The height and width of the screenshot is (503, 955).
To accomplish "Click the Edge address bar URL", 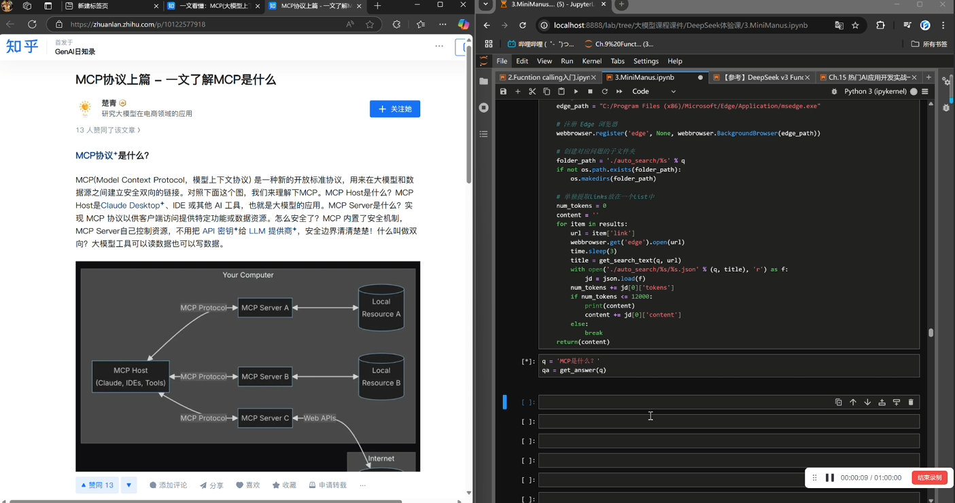I will (138, 24).
